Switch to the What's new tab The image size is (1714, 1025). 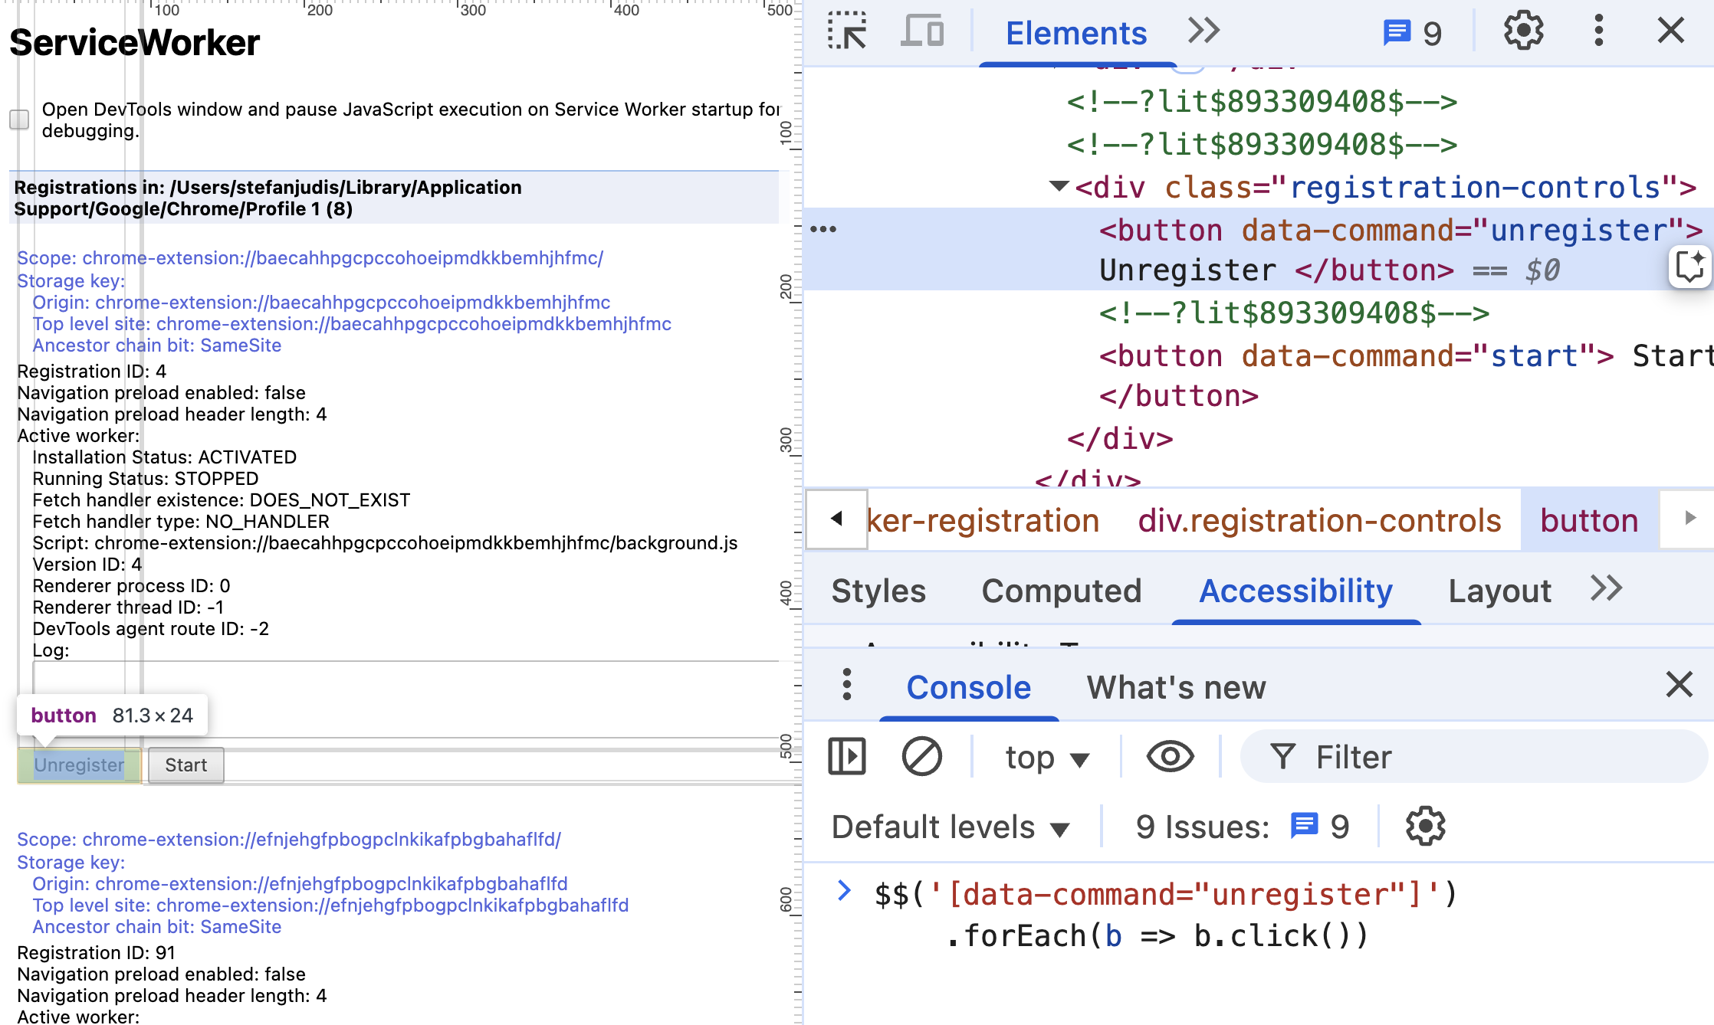tap(1176, 687)
